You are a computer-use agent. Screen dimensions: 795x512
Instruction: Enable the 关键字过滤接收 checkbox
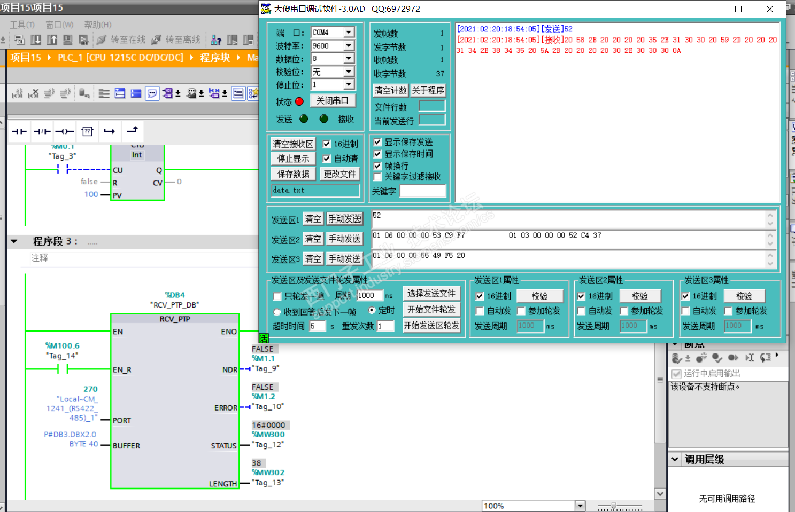coord(377,177)
